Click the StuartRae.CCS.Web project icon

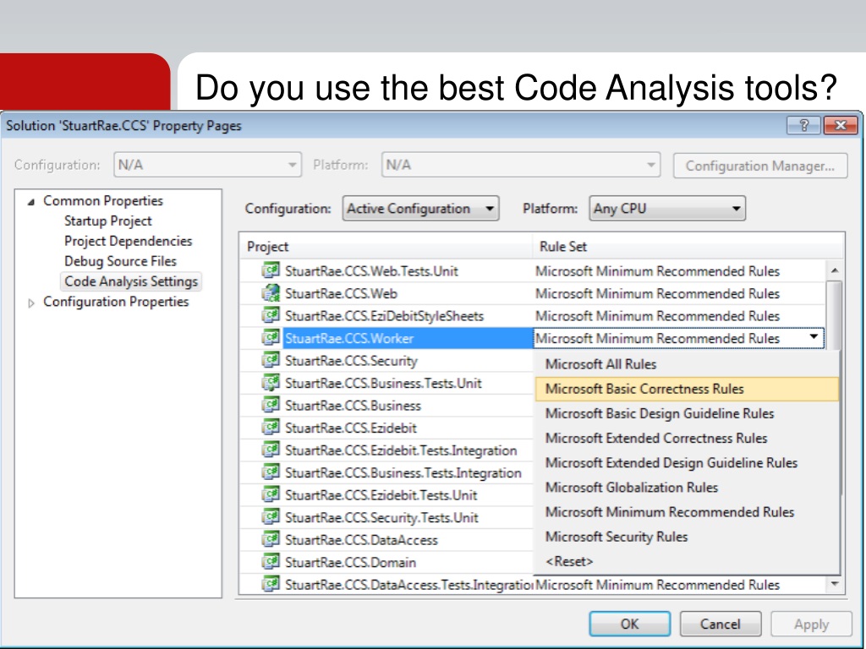(x=271, y=292)
